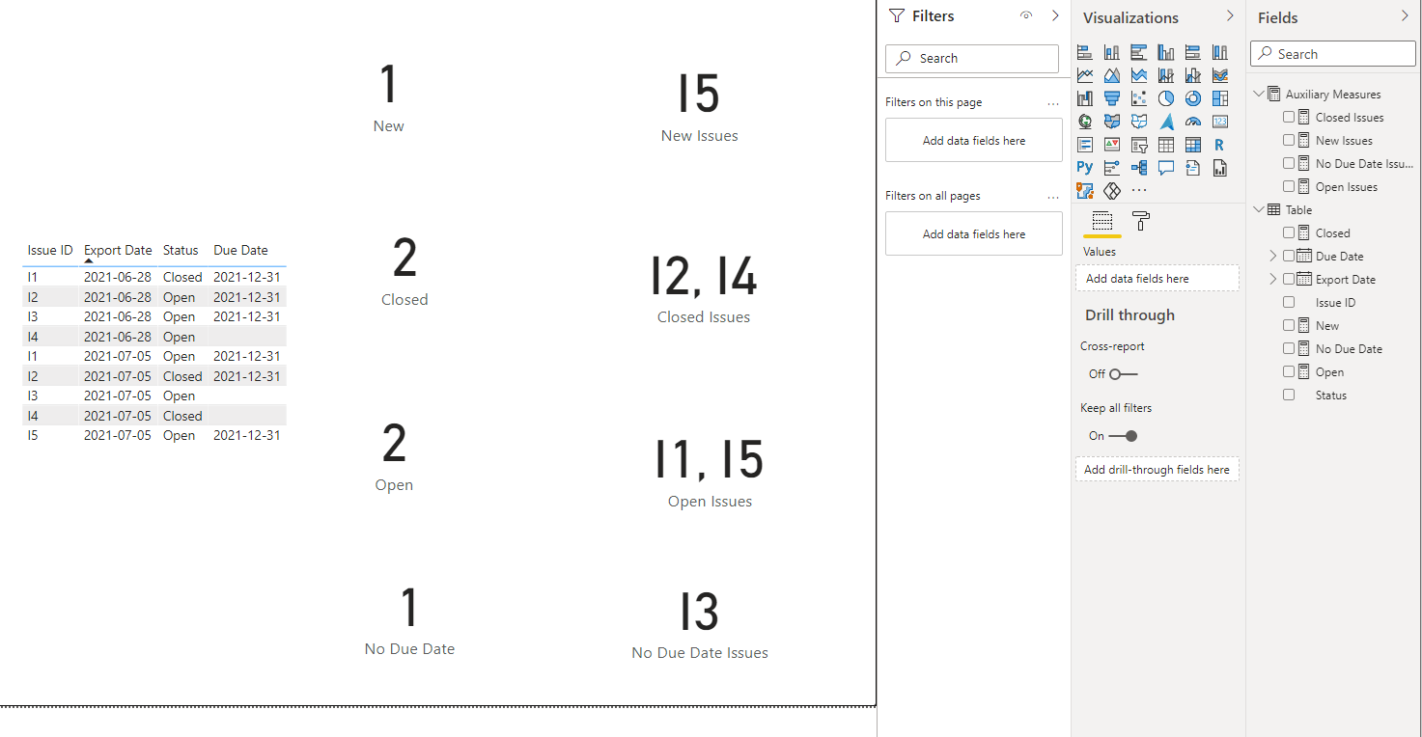Expand the Due Date hierarchy
This screenshot has height=737, width=1422.
(1273, 257)
